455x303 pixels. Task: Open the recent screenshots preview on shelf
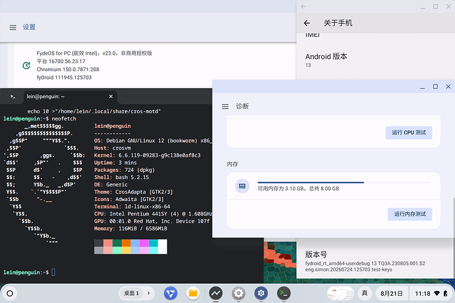pos(341,293)
